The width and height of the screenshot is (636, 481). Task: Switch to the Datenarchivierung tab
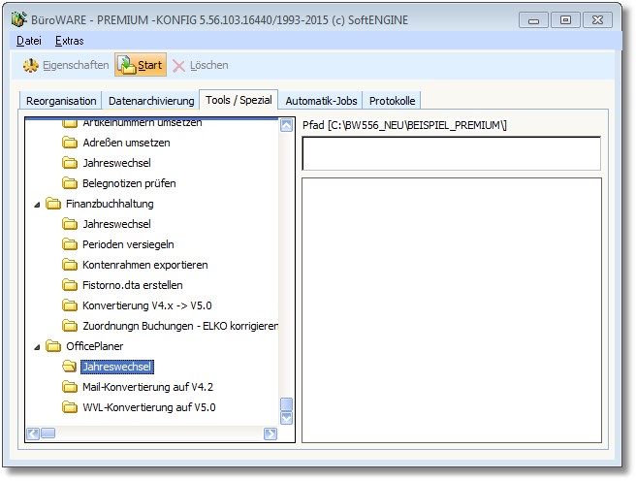point(150,101)
